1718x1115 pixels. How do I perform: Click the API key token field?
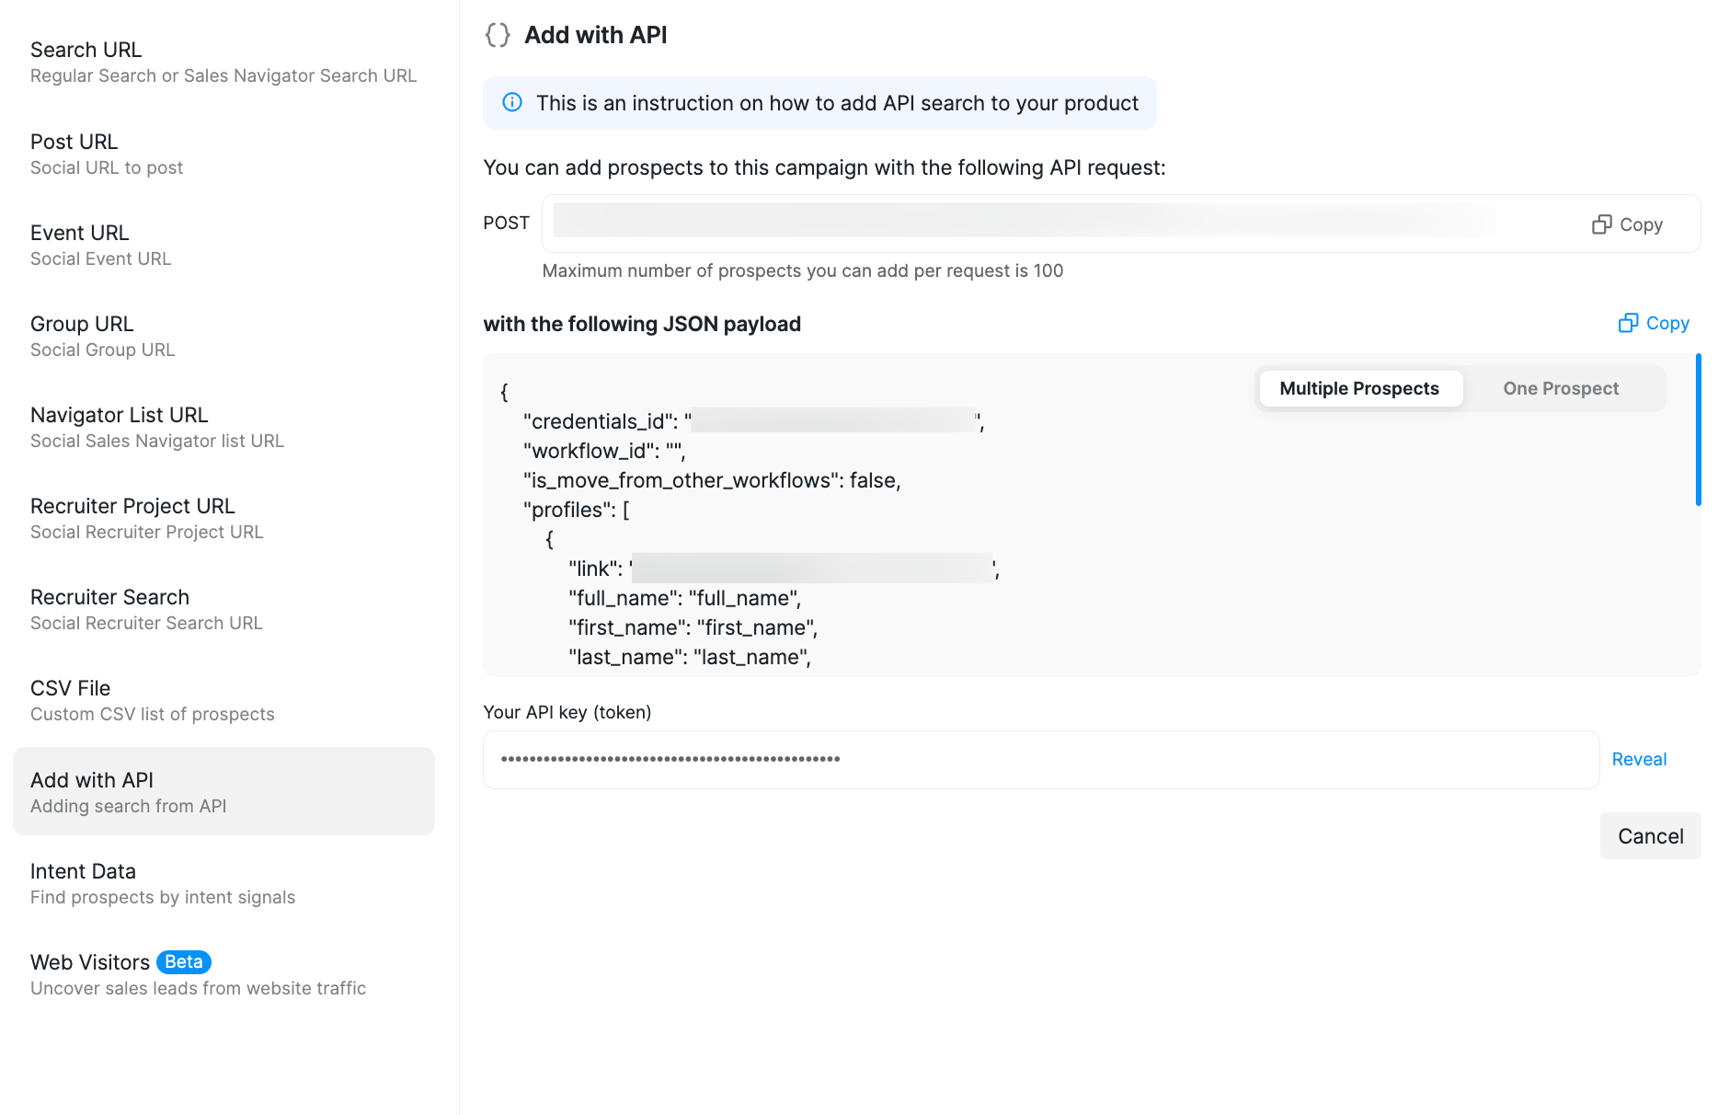[1041, 760]
